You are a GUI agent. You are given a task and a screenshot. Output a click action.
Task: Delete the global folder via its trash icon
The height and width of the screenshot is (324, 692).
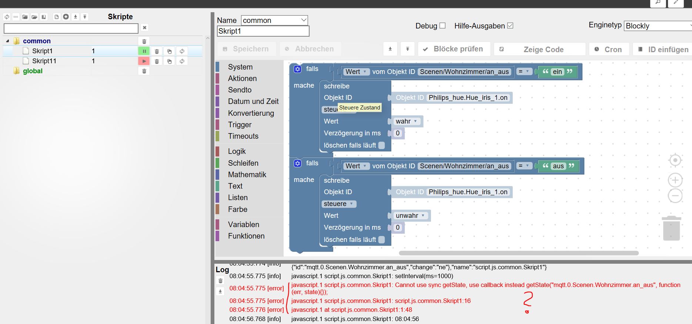point(144,71)
